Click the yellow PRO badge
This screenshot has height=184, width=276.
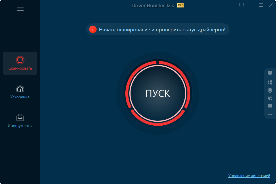[x=181, y=5]
